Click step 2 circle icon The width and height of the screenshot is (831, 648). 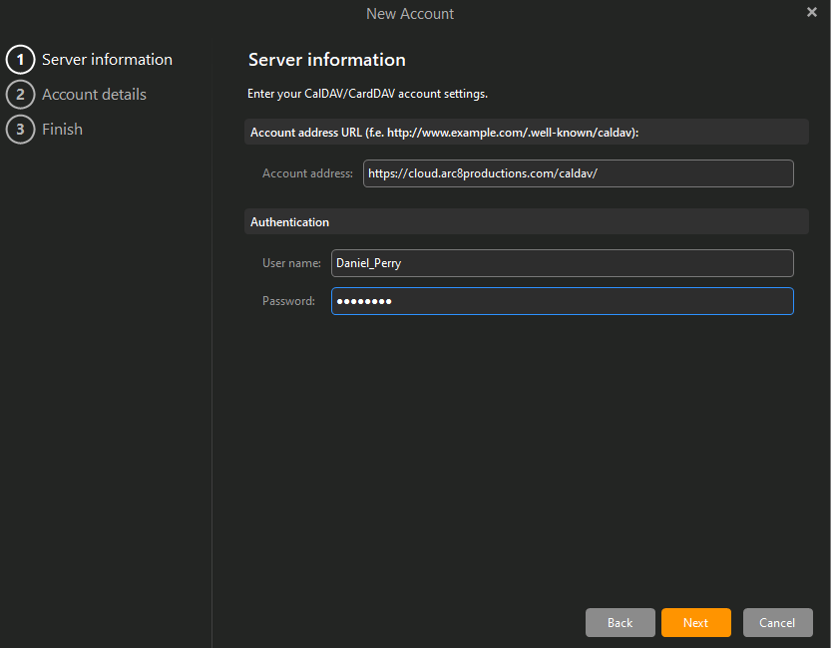coord(20,95)
